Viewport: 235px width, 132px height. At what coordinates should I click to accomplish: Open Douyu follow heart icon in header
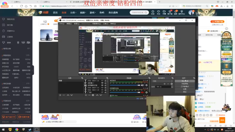point(158,12)
